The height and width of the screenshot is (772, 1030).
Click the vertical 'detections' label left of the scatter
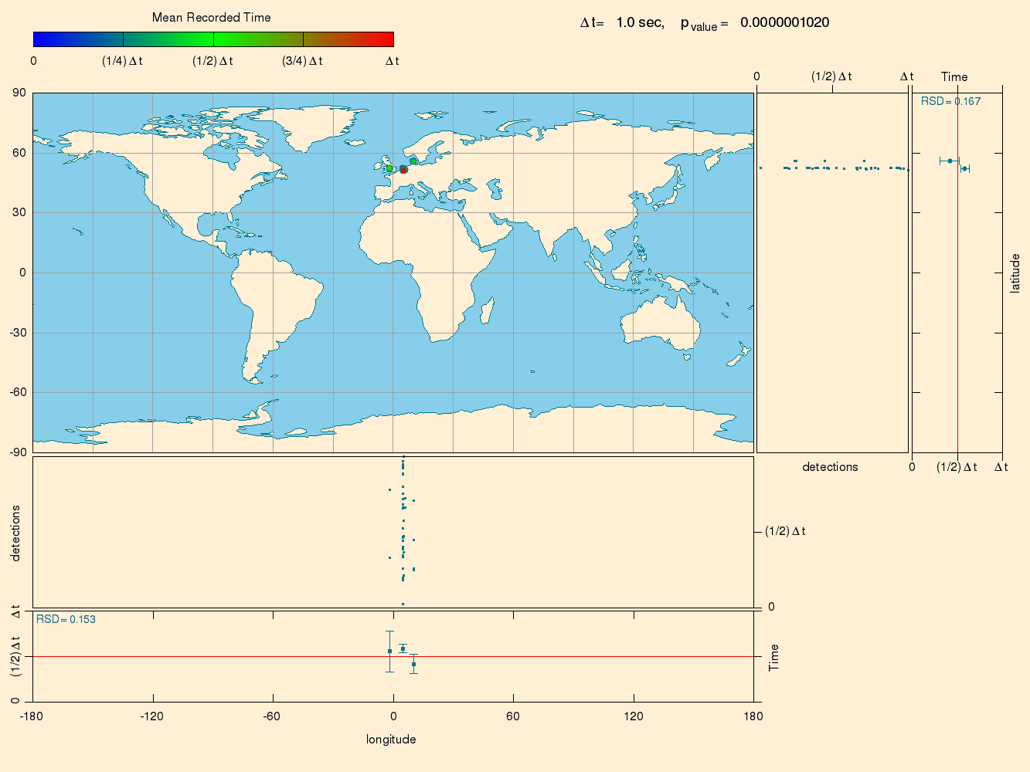(x=15, y=533)
